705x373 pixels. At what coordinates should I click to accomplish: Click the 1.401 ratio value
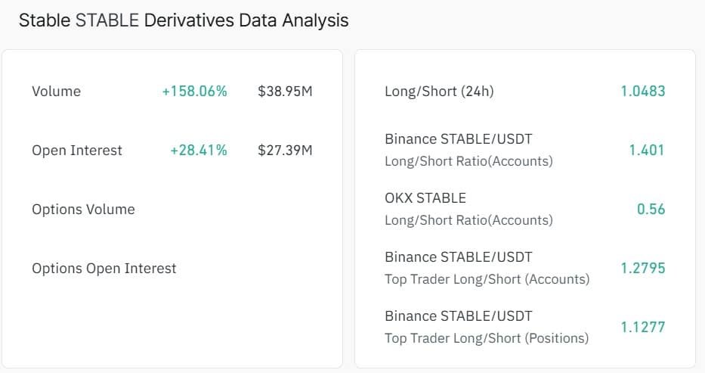tap(647, 151)
